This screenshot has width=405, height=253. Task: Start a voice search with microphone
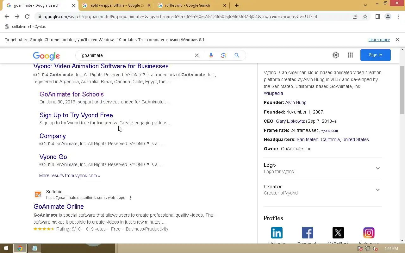[x=211, y=55]
